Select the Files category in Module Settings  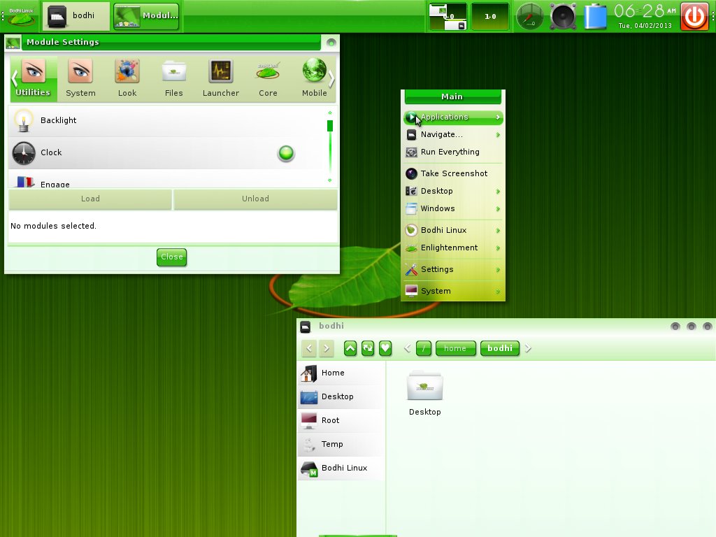pyautogui.click(x=174, y=78)
